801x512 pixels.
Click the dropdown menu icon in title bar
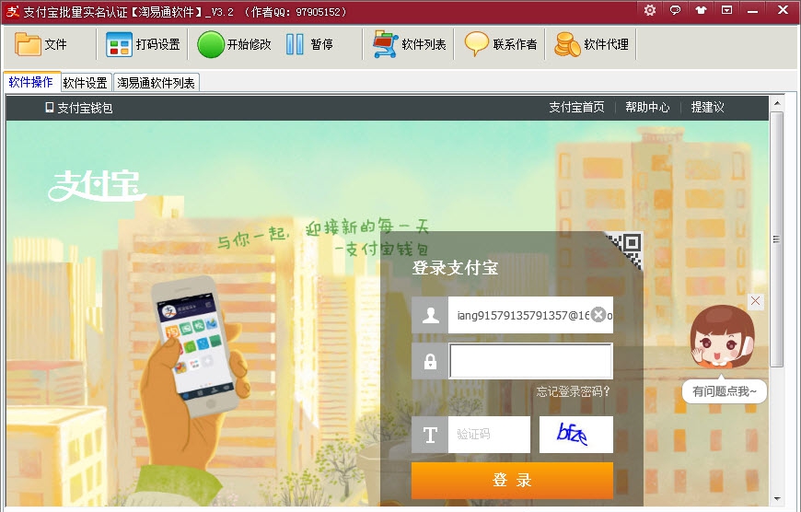coord(726,10)
